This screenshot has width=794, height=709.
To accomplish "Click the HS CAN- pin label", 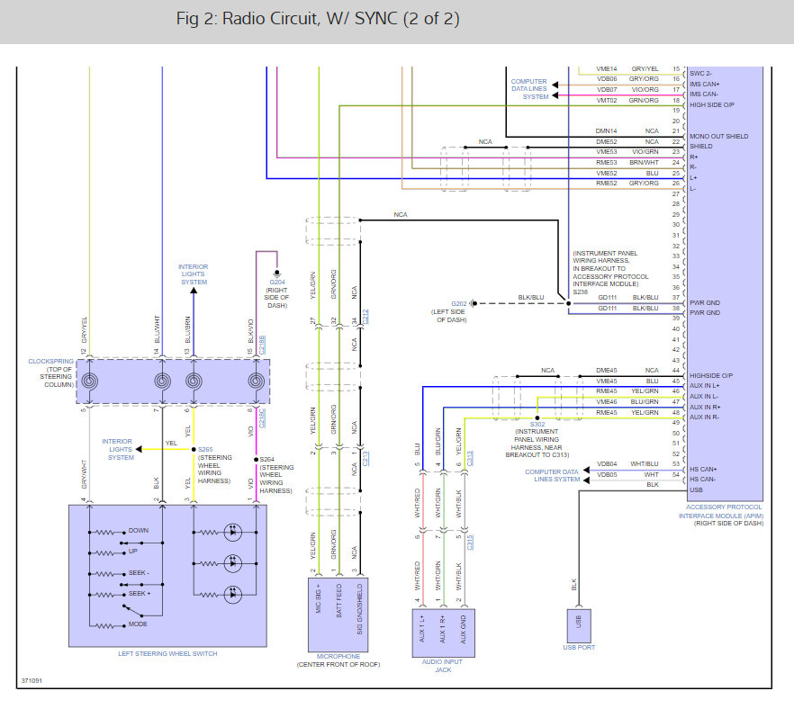I will [x=702, y=479].
